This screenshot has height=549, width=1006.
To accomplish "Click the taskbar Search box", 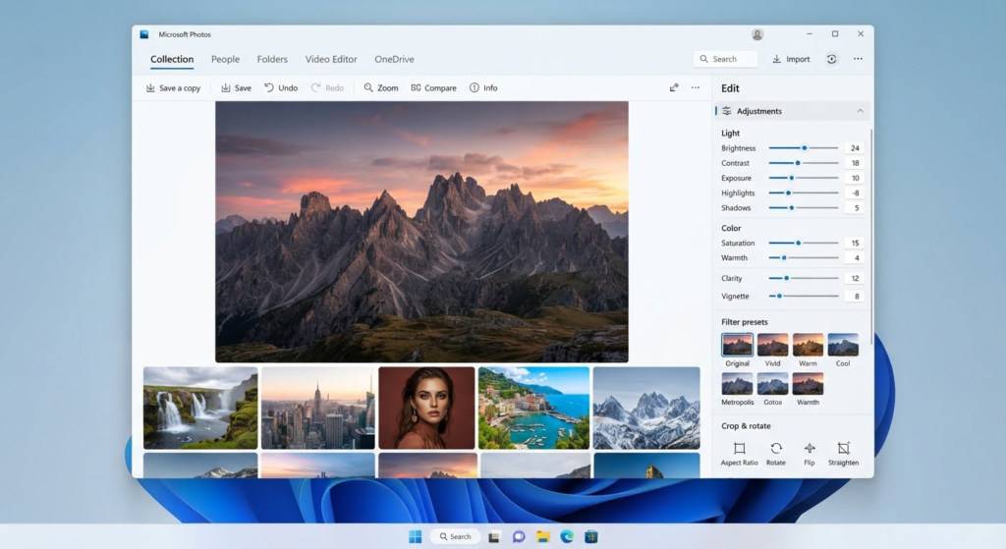I will tap(456, 536).
